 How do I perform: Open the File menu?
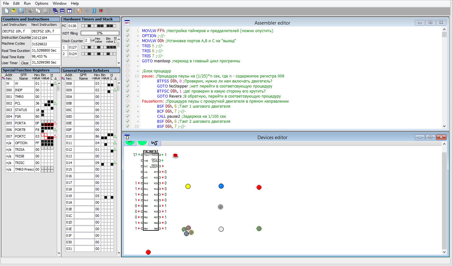point(6,3)
